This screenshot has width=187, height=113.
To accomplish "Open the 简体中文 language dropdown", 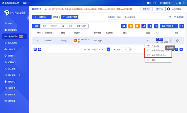I will (x=166, y=3).
